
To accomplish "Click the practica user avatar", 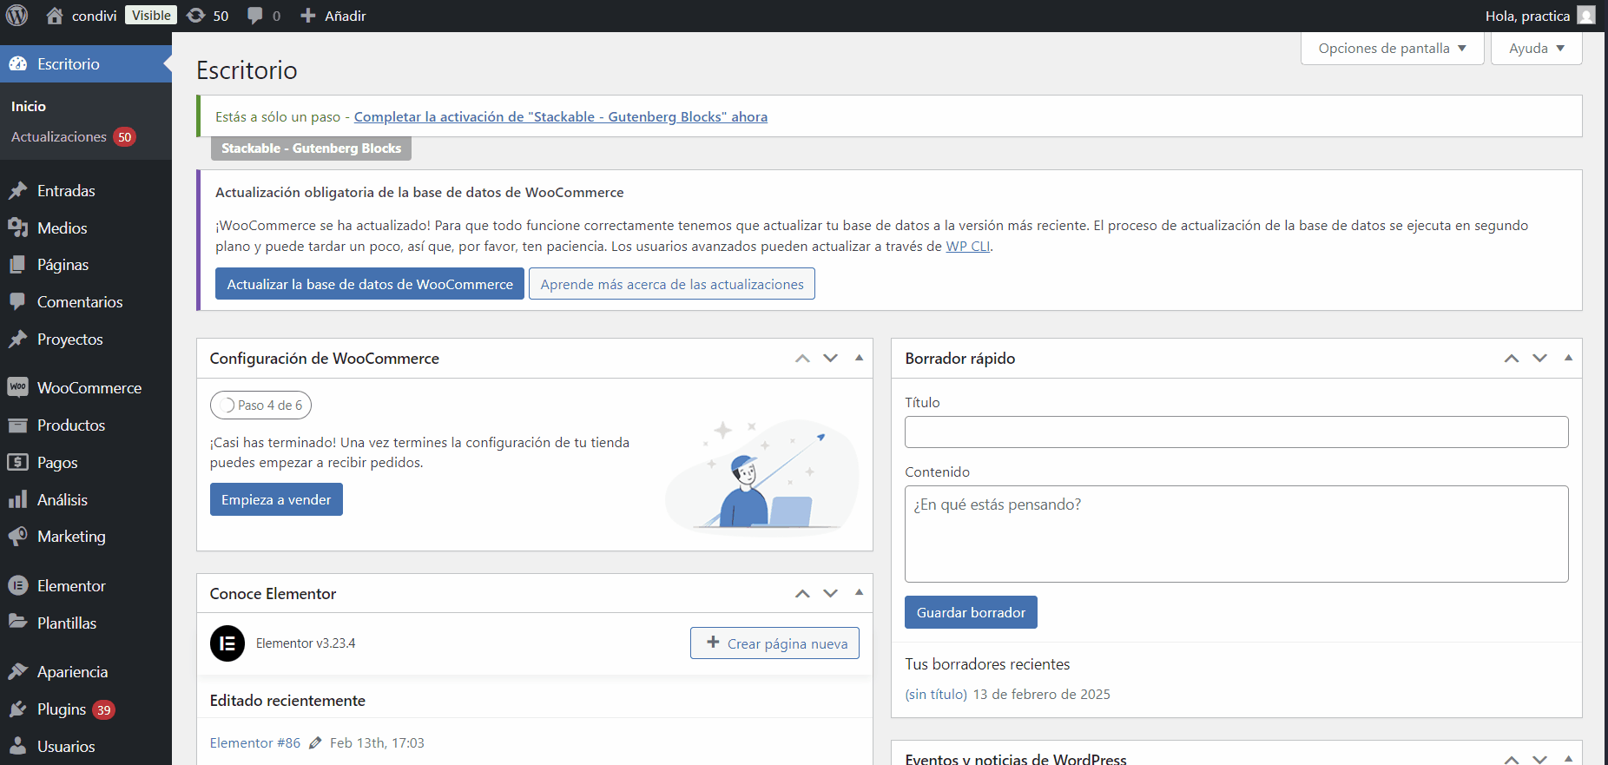I will [x=1586, y=16].
